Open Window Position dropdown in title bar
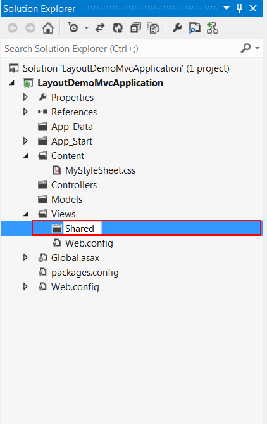This screenshot has height=424, width=267. [x=227, y=8]
